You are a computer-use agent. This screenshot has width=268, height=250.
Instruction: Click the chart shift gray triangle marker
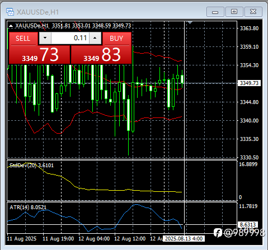[x=190, y=22]
